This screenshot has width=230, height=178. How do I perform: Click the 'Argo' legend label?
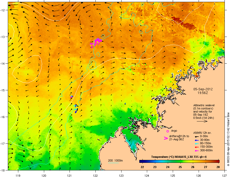point(174,131)
